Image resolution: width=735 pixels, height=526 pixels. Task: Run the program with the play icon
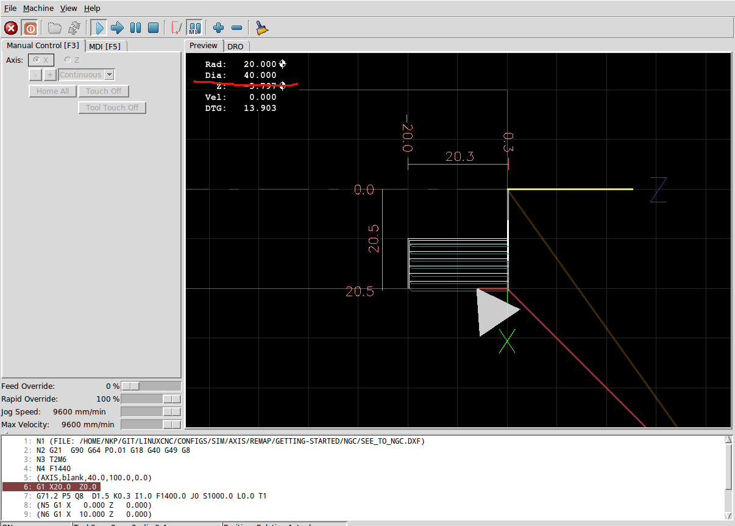pyautogui.click(x=99, y=28)
